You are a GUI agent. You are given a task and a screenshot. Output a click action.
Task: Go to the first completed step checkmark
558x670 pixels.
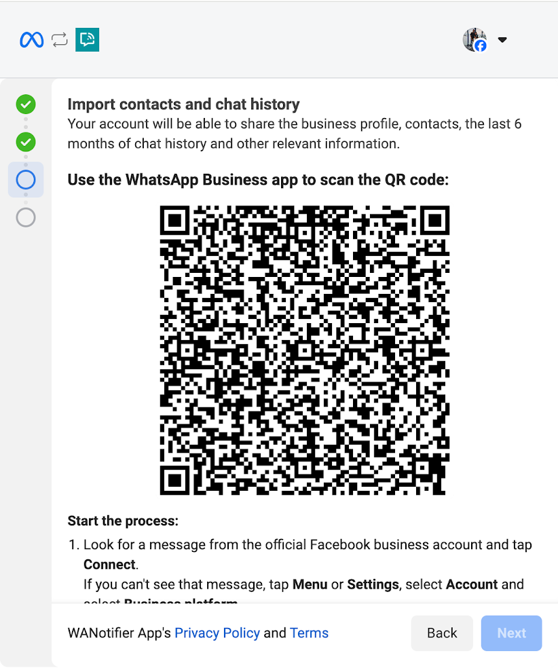click(26, 105)
